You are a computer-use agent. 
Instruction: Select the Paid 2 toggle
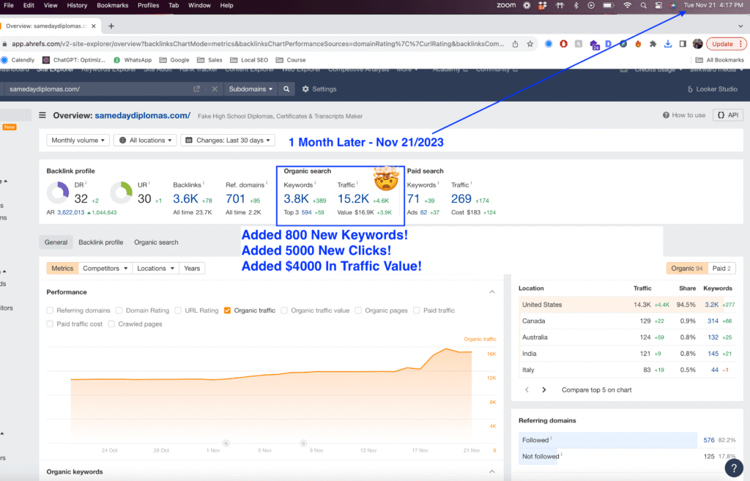(721, 268)
